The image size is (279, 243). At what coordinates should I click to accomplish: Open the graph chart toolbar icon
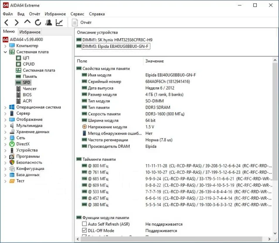(x=59, y=23)
